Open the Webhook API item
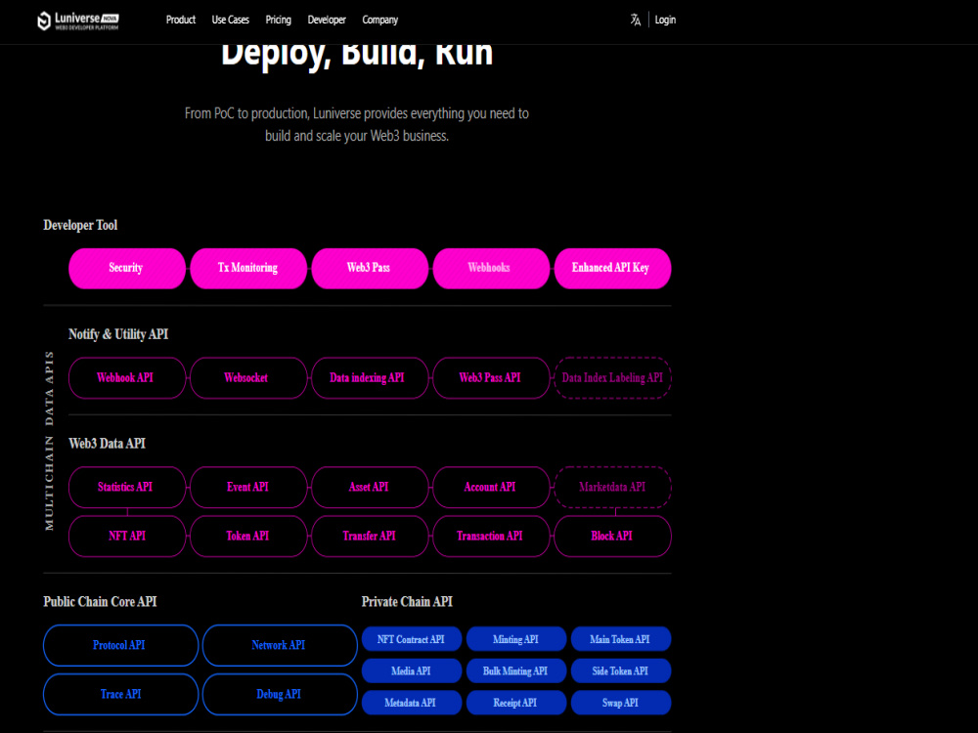Screen dimensions: 978x733 126,377
